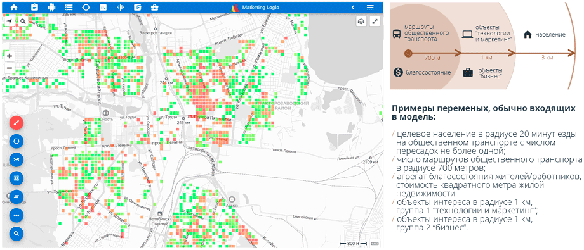Collapse panel with the left chevron
The image size is (584, 250).
[353, 8]
